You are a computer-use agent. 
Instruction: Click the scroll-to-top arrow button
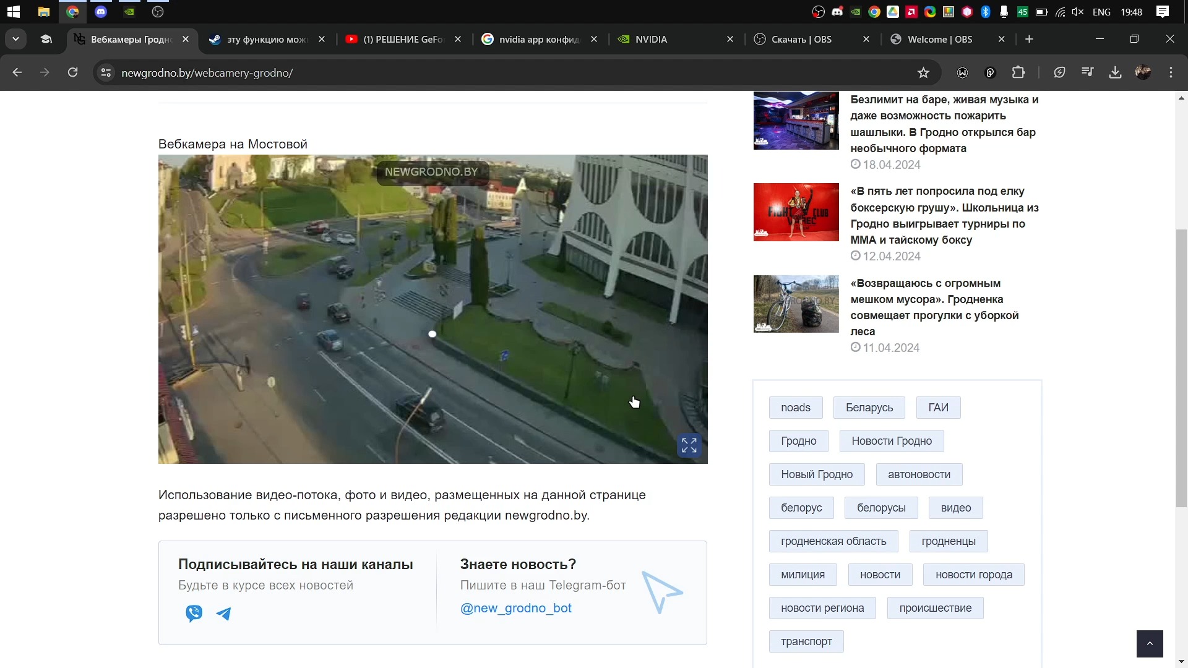coord(1150,644)
